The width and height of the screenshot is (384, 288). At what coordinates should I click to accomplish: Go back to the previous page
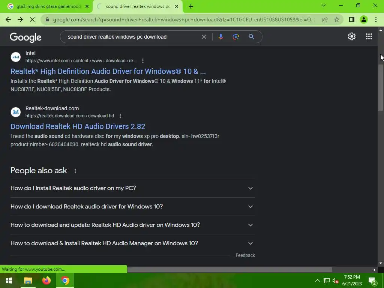click(x=8, y=19)
